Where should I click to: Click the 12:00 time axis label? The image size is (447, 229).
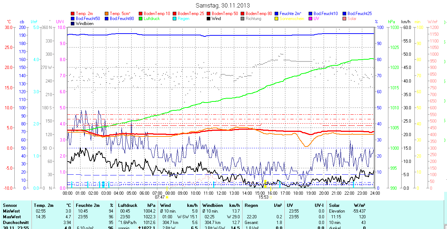(221, 193)
